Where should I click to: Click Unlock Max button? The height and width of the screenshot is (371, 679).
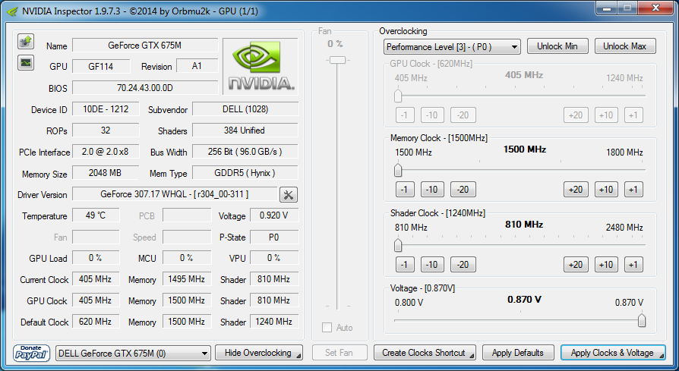pos(625,46)
